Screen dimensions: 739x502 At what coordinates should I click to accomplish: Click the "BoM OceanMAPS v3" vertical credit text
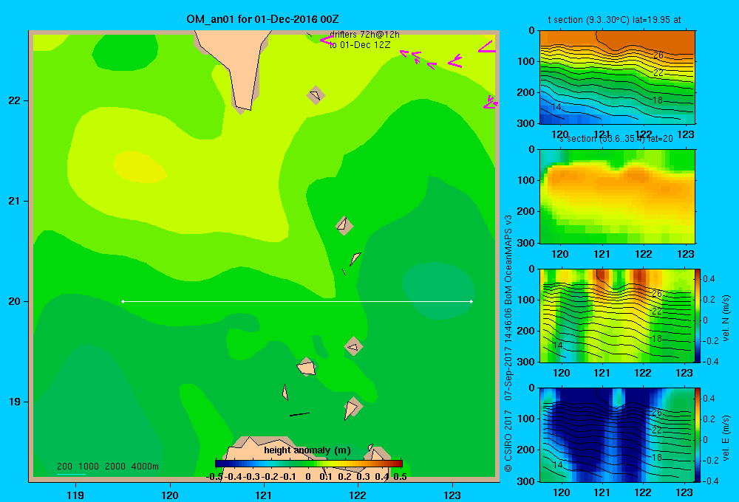pyautogui.click(x=508, y=260)
